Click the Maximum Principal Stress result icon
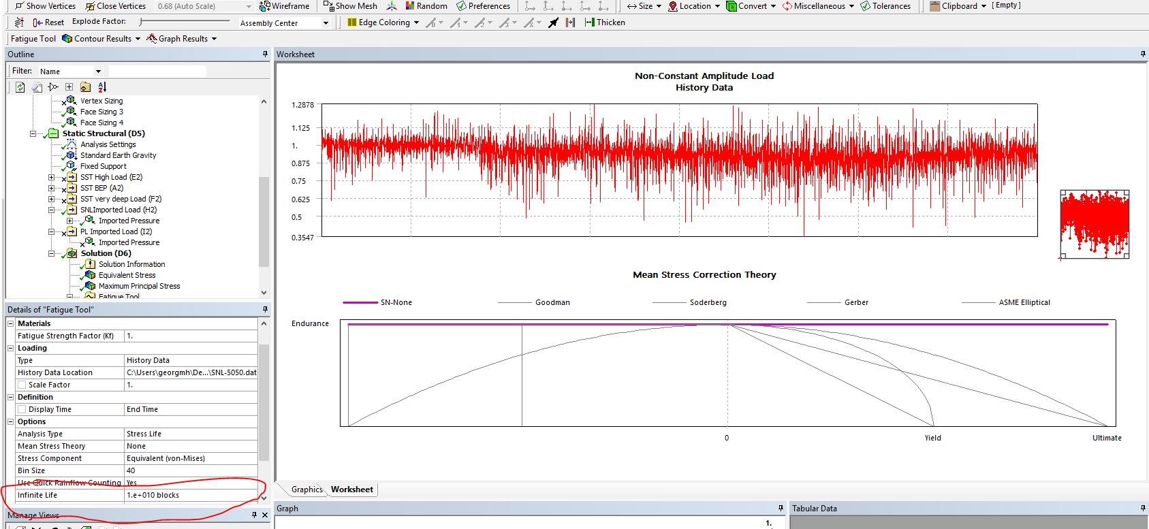This screenshot has height=529, width=1149. [x=90, y=286]
